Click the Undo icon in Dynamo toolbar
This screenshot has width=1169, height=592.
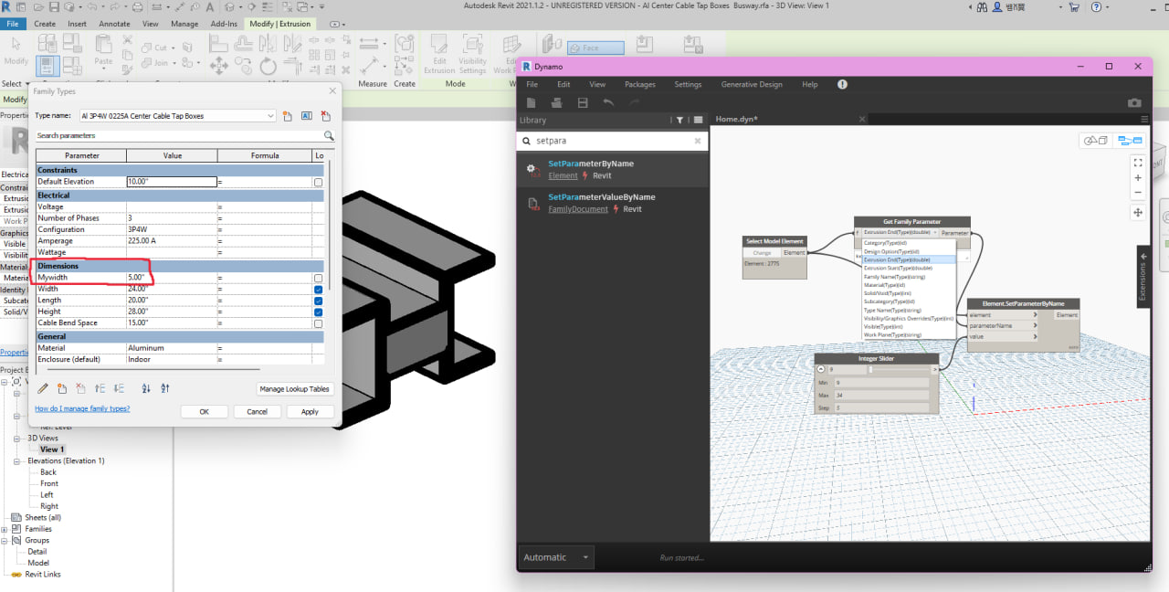[608, 102]
